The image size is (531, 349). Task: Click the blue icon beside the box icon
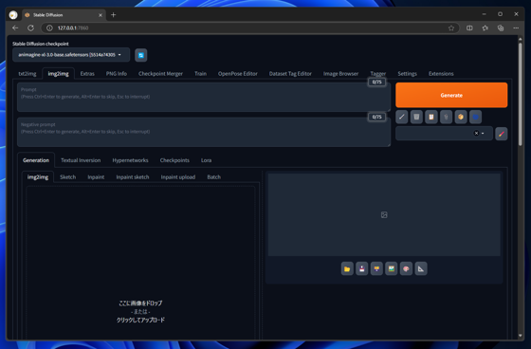pos(475,117)
